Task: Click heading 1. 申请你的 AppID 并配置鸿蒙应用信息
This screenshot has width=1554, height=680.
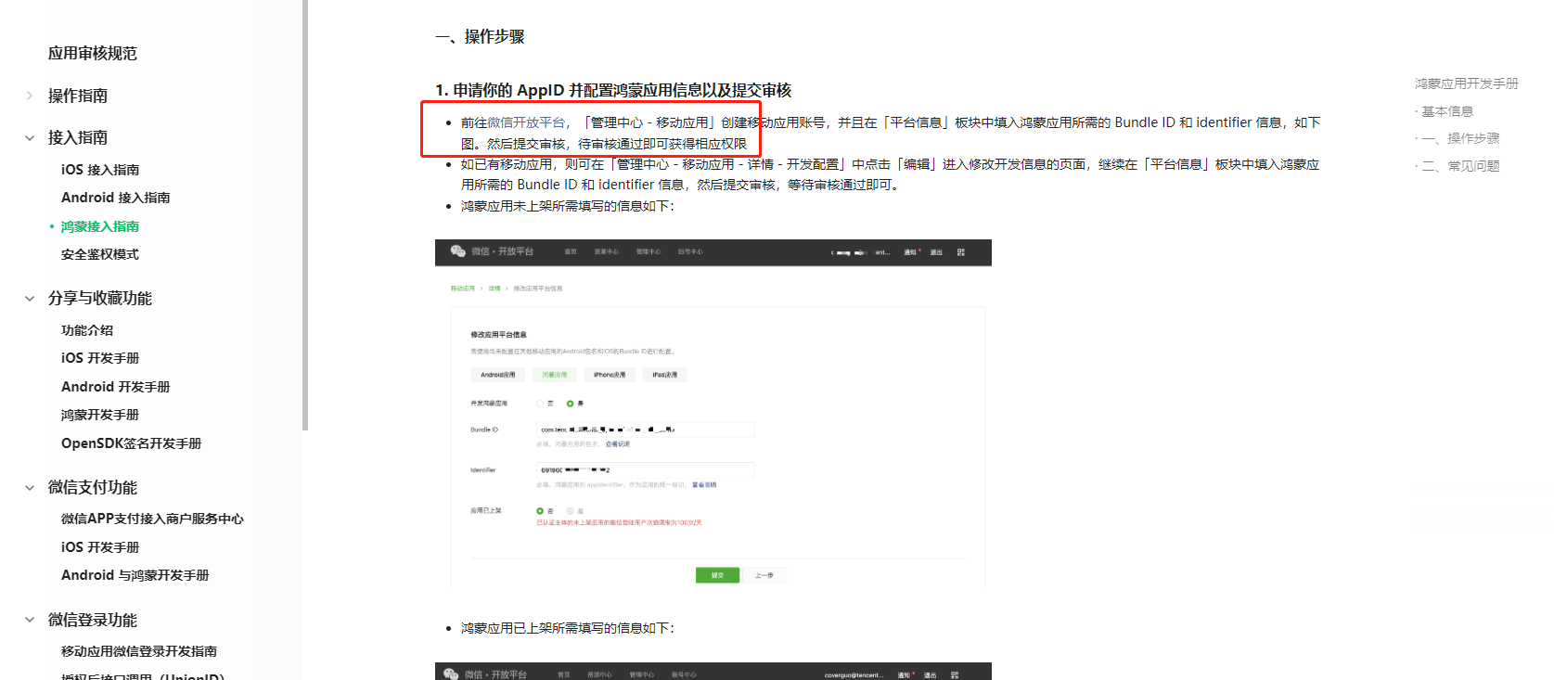Action: (x=613, y=90)
